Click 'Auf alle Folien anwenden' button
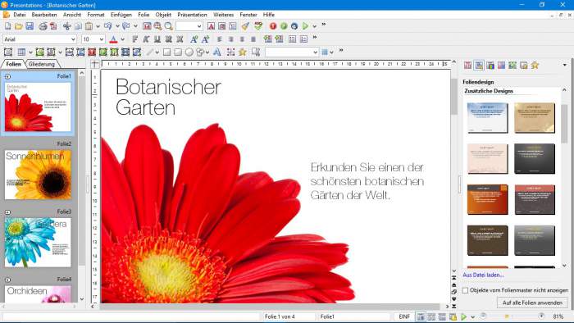574x323 pixels. point(532,303)
